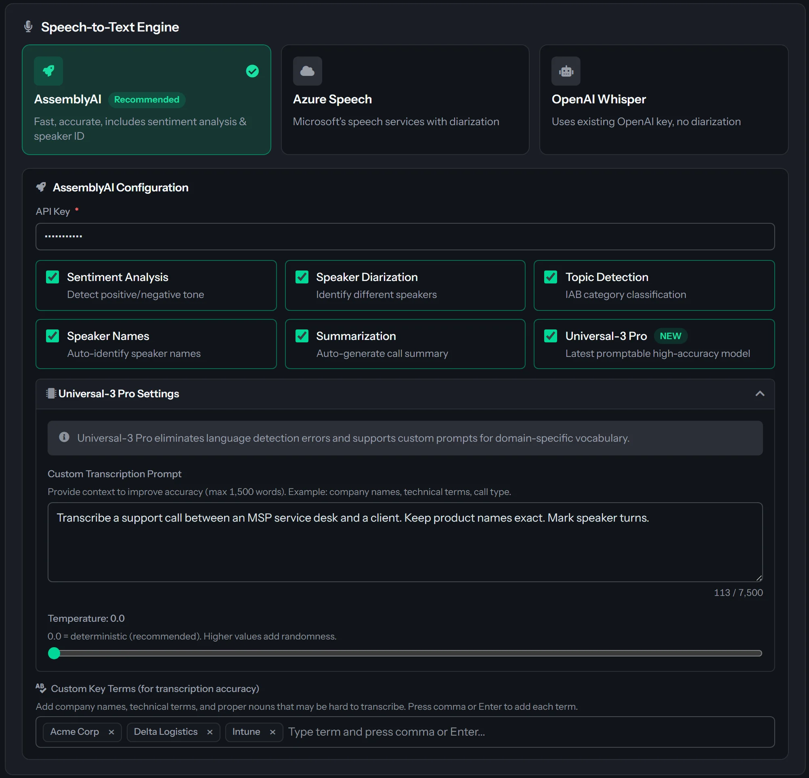The image size is (809, 778).
Task: Click the 'Custom Transcription Prompt' label
Action: 114,474
